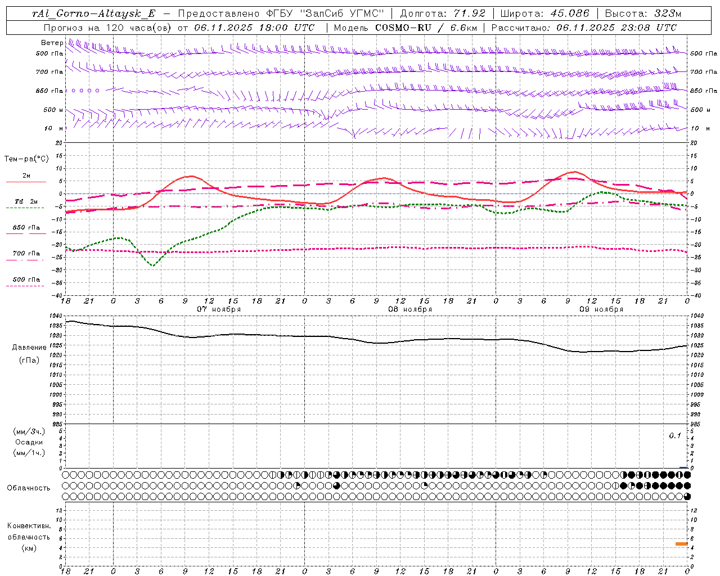Click the Облачность cloud cover label
The width and height of the screenshot is (720, 576).
pyautogui.click(x=29, y=488)
